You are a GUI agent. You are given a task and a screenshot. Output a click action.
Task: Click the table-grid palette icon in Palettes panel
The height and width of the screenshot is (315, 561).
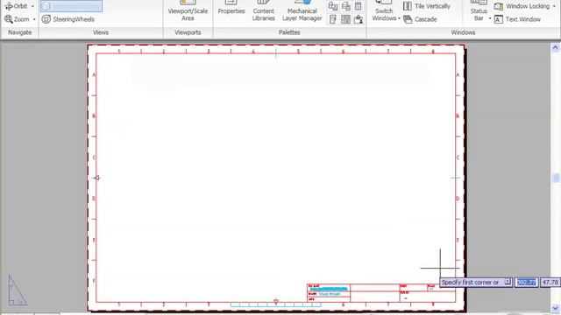[345, 19]
